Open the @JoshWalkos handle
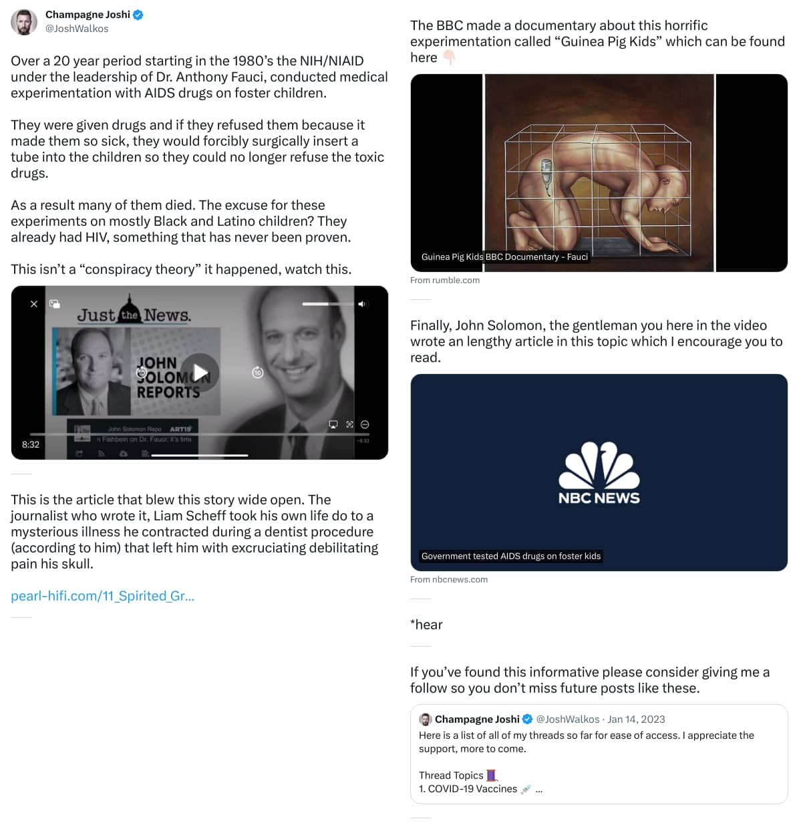The image size is (799, 839). pyautogui.click(x=77, y=29)
